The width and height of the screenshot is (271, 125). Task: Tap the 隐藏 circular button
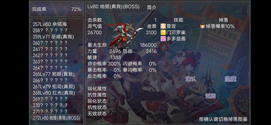click(230, 79)
